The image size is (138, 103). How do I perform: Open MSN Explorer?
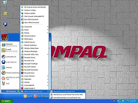tap(34, 39)
